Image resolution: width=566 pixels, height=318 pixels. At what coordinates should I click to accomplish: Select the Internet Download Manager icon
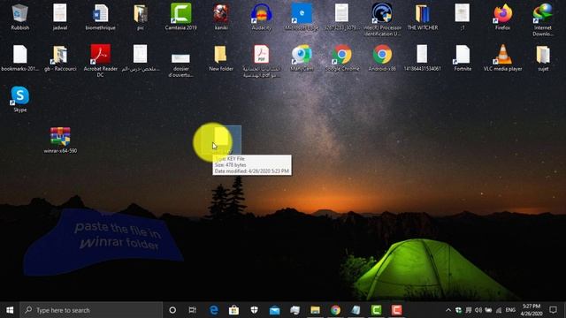pos(543,14)
